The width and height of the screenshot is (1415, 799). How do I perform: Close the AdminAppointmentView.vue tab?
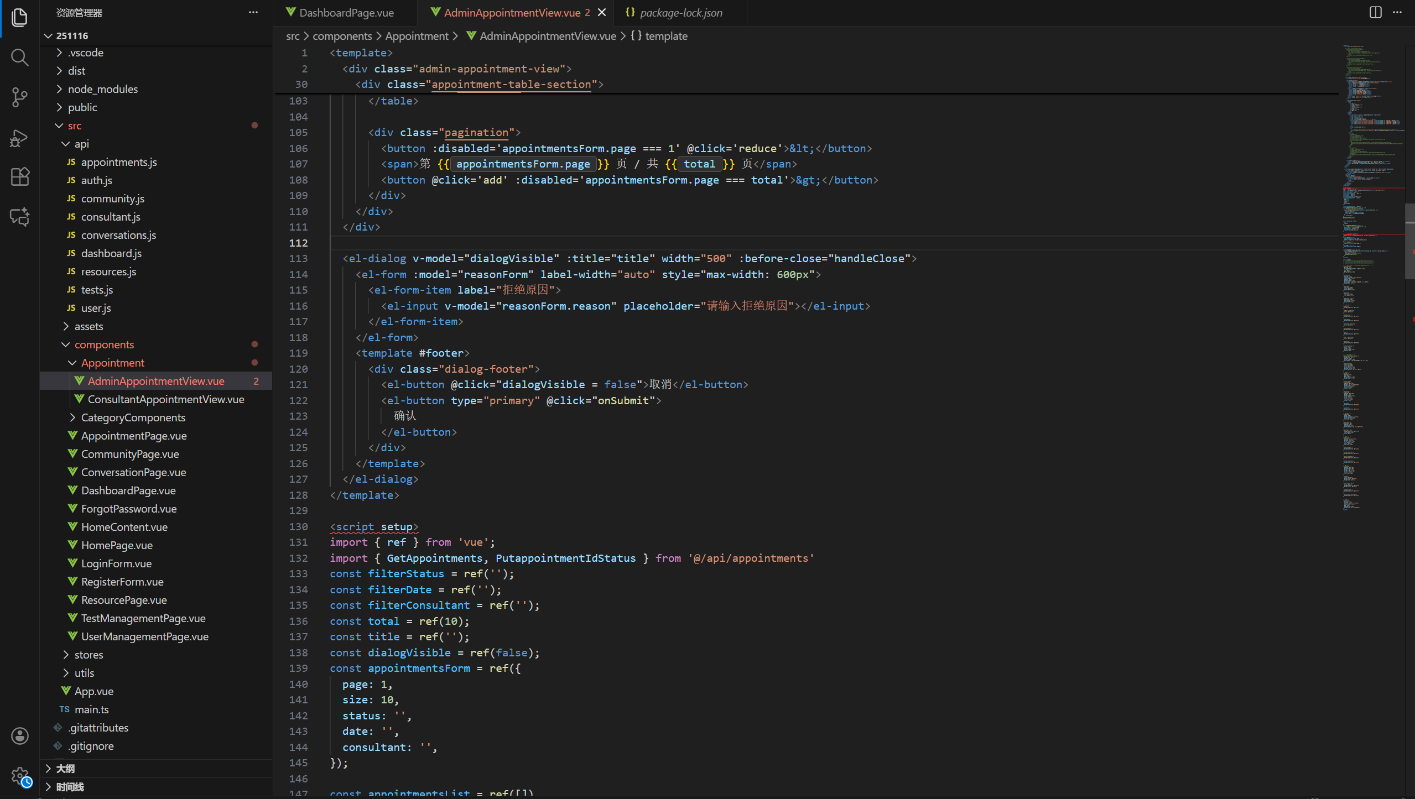602,12
